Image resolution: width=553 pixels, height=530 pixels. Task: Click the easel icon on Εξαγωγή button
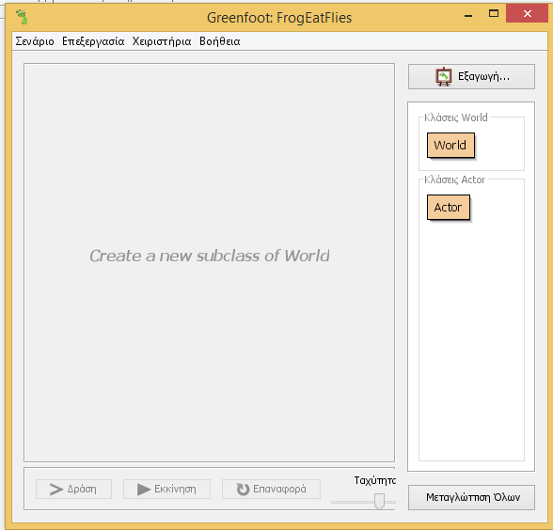pos(443,76)
